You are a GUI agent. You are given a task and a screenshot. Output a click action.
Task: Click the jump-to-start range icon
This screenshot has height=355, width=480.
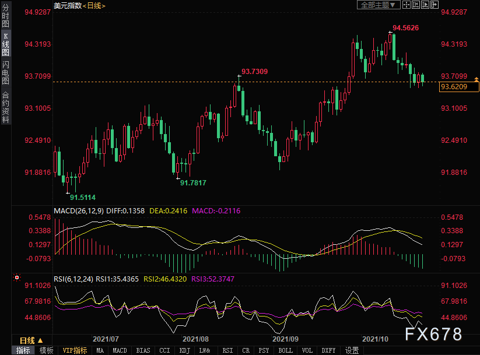coord(416,5)
